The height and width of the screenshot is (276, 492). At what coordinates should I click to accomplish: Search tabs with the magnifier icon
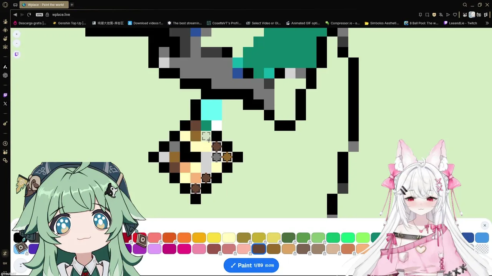coord(465,5)
